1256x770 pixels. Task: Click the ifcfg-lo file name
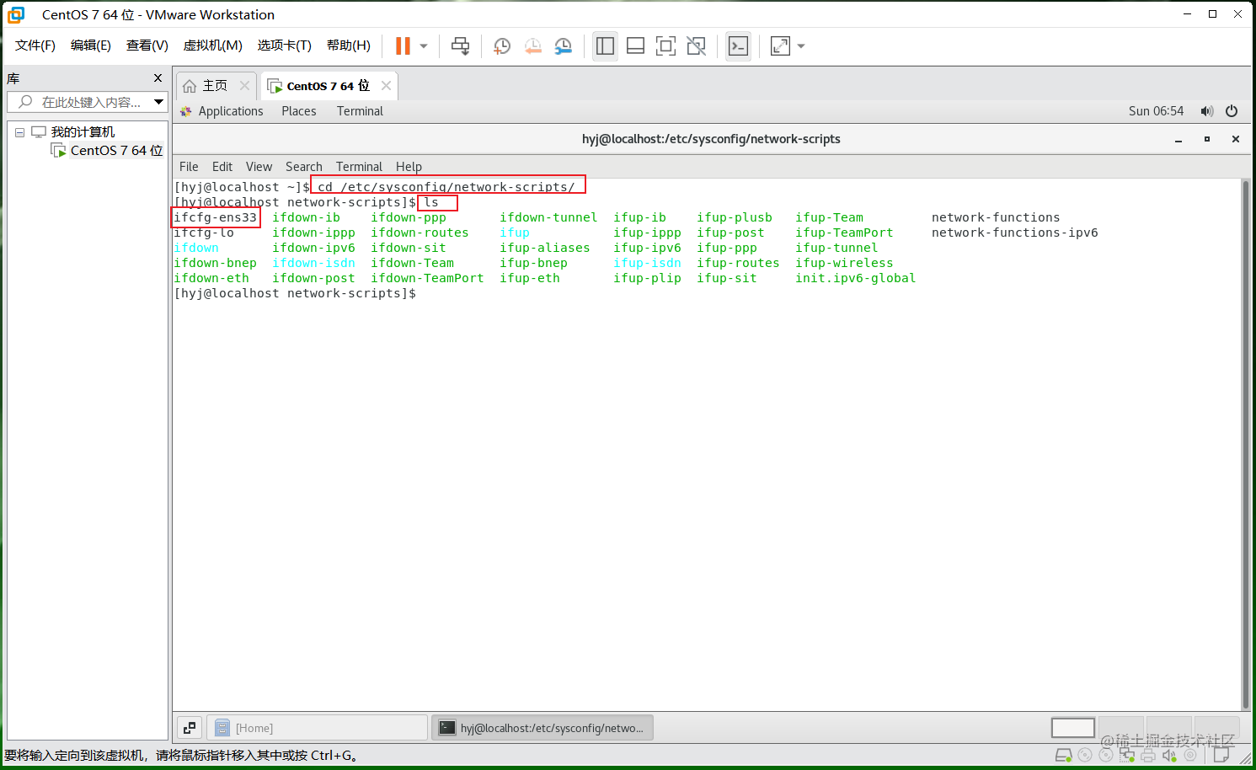(x=204, y=233)
